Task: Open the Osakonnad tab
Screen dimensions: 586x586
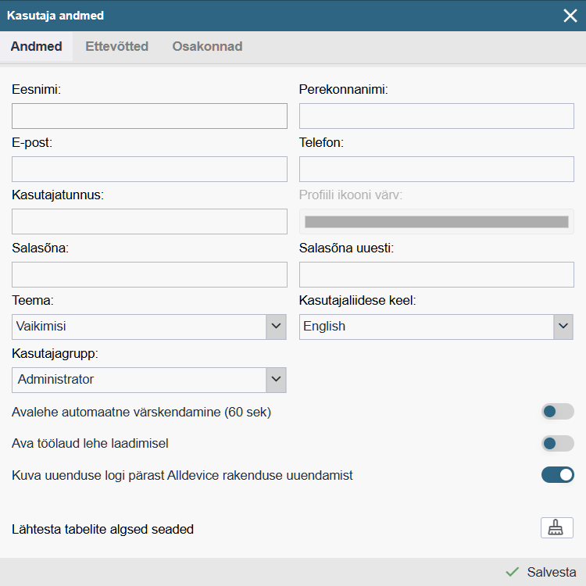Action: click(207, 47)
